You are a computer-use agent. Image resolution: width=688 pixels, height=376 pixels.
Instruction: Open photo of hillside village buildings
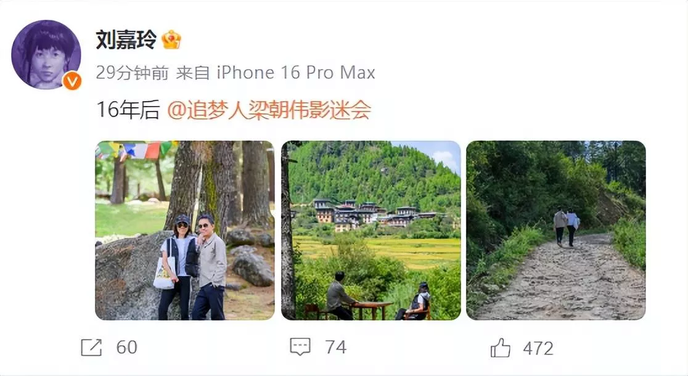click(x=371, y=231)
